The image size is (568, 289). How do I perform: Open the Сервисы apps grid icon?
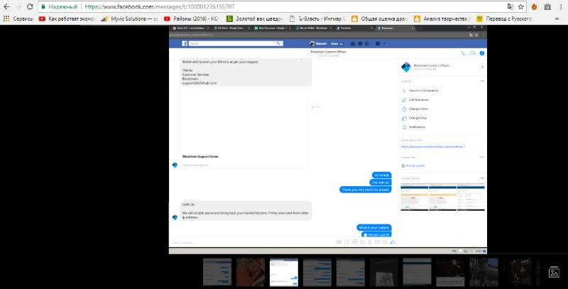point(6,18)
